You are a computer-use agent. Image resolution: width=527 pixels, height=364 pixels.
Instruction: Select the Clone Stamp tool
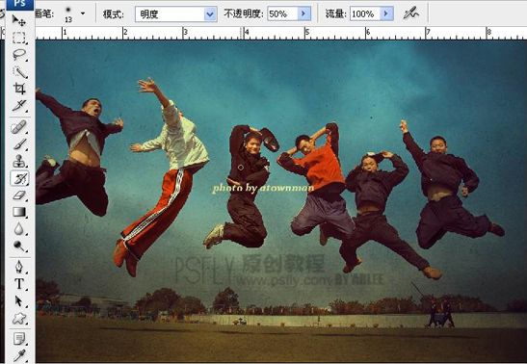(x=19, y=161)
